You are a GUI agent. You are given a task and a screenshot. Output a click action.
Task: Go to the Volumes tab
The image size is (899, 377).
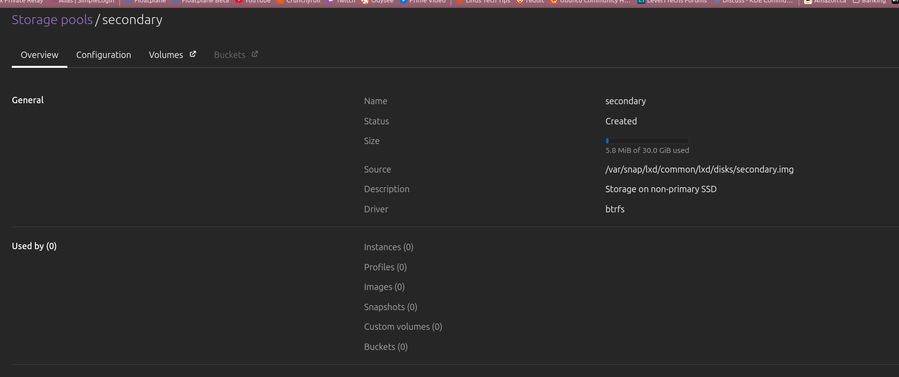click(166, 55)
